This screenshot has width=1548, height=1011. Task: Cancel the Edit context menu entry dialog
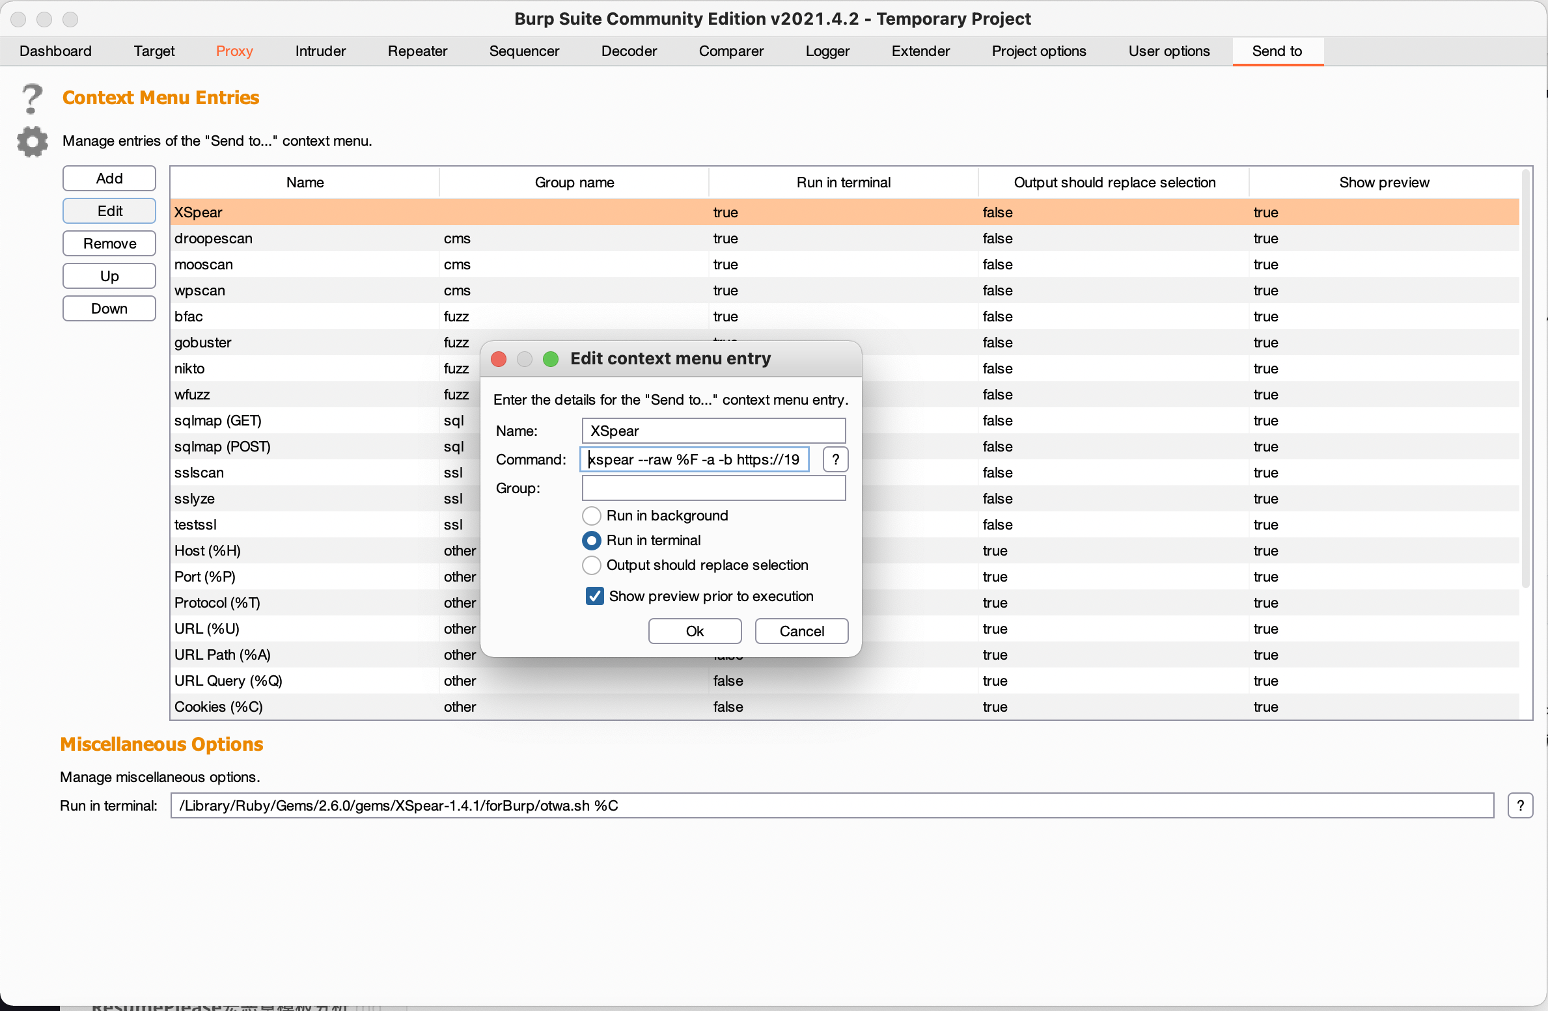point(801,630)
